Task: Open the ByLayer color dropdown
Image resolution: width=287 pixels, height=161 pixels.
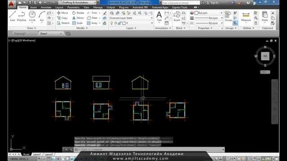Action: (x=209, y=13)
